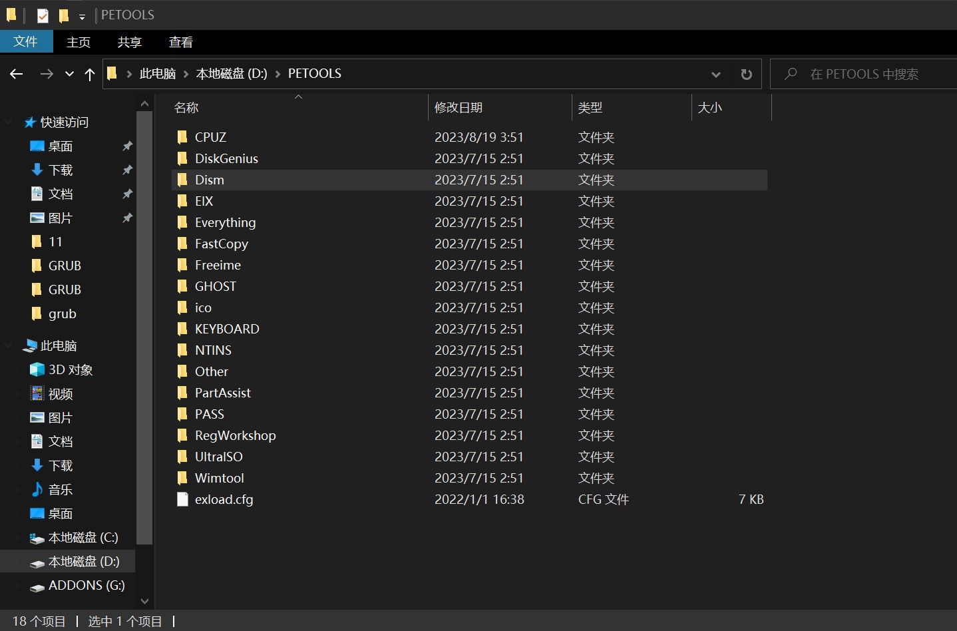Refresh the PETOOLS folder view
Screen dimensions: 957x631
[x=747, y=74]
